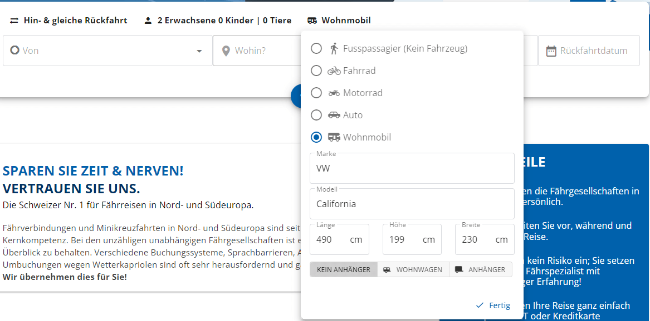
Task: Click the SPAREN SIE ZEIT & NERVEN! heading
Action: pyautogui.click(x=93, y=170)
